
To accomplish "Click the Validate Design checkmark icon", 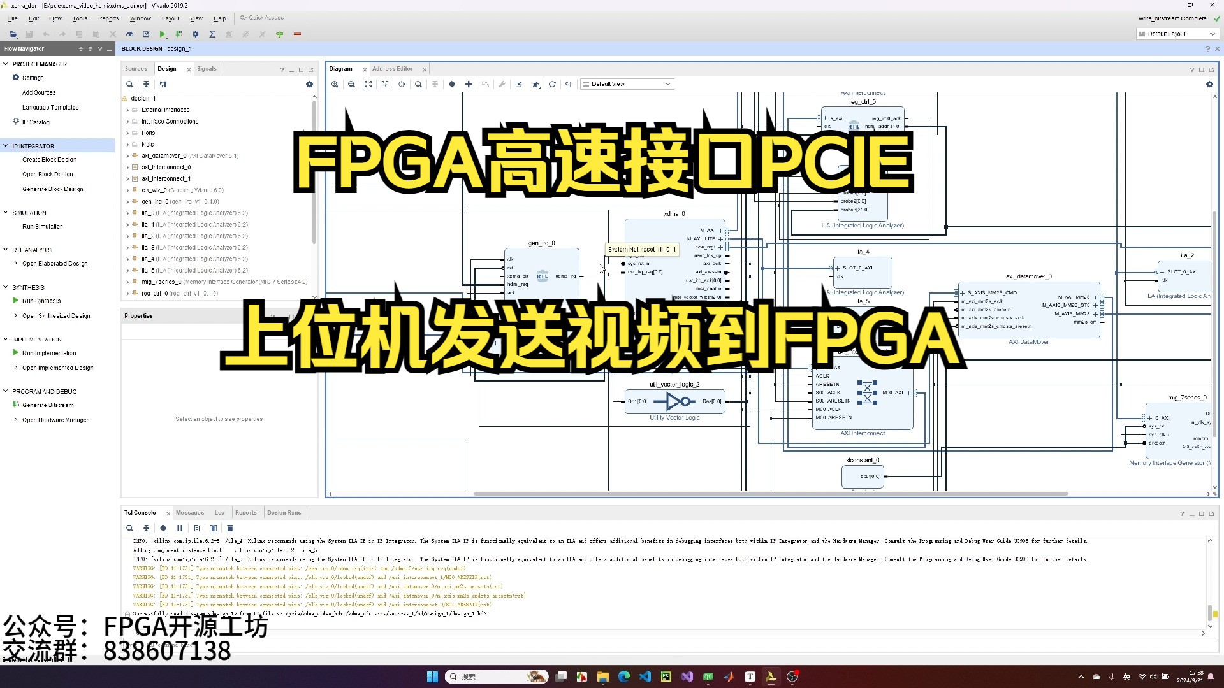I will point(519,84).
